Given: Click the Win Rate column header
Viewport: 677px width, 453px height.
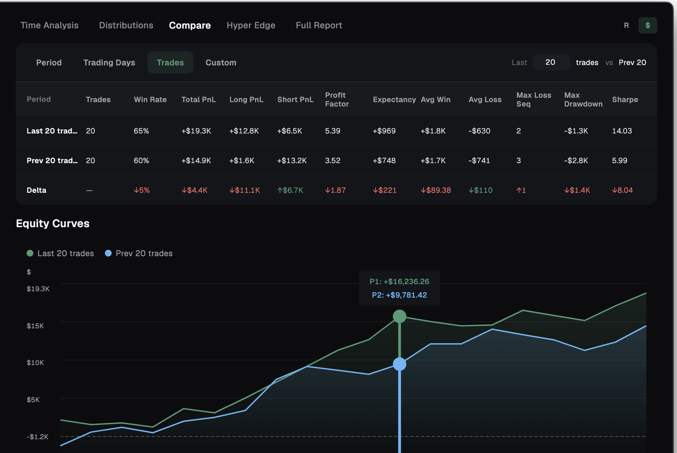Looking at the screenshot, I should [150, 99].
